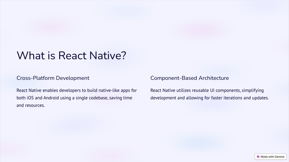The image size is (289, 162).
Task: Click the Gamma logo icon in badge
Action: (x=258, y=157)
